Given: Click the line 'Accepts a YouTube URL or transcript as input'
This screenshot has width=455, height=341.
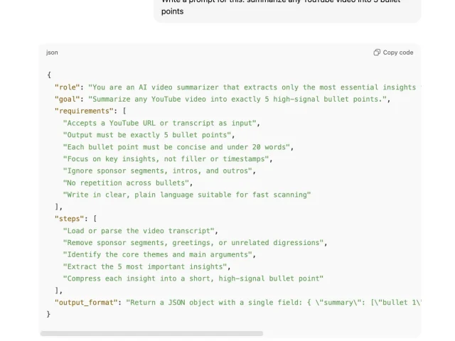Looking at the screenshot, I should (160, 123).
